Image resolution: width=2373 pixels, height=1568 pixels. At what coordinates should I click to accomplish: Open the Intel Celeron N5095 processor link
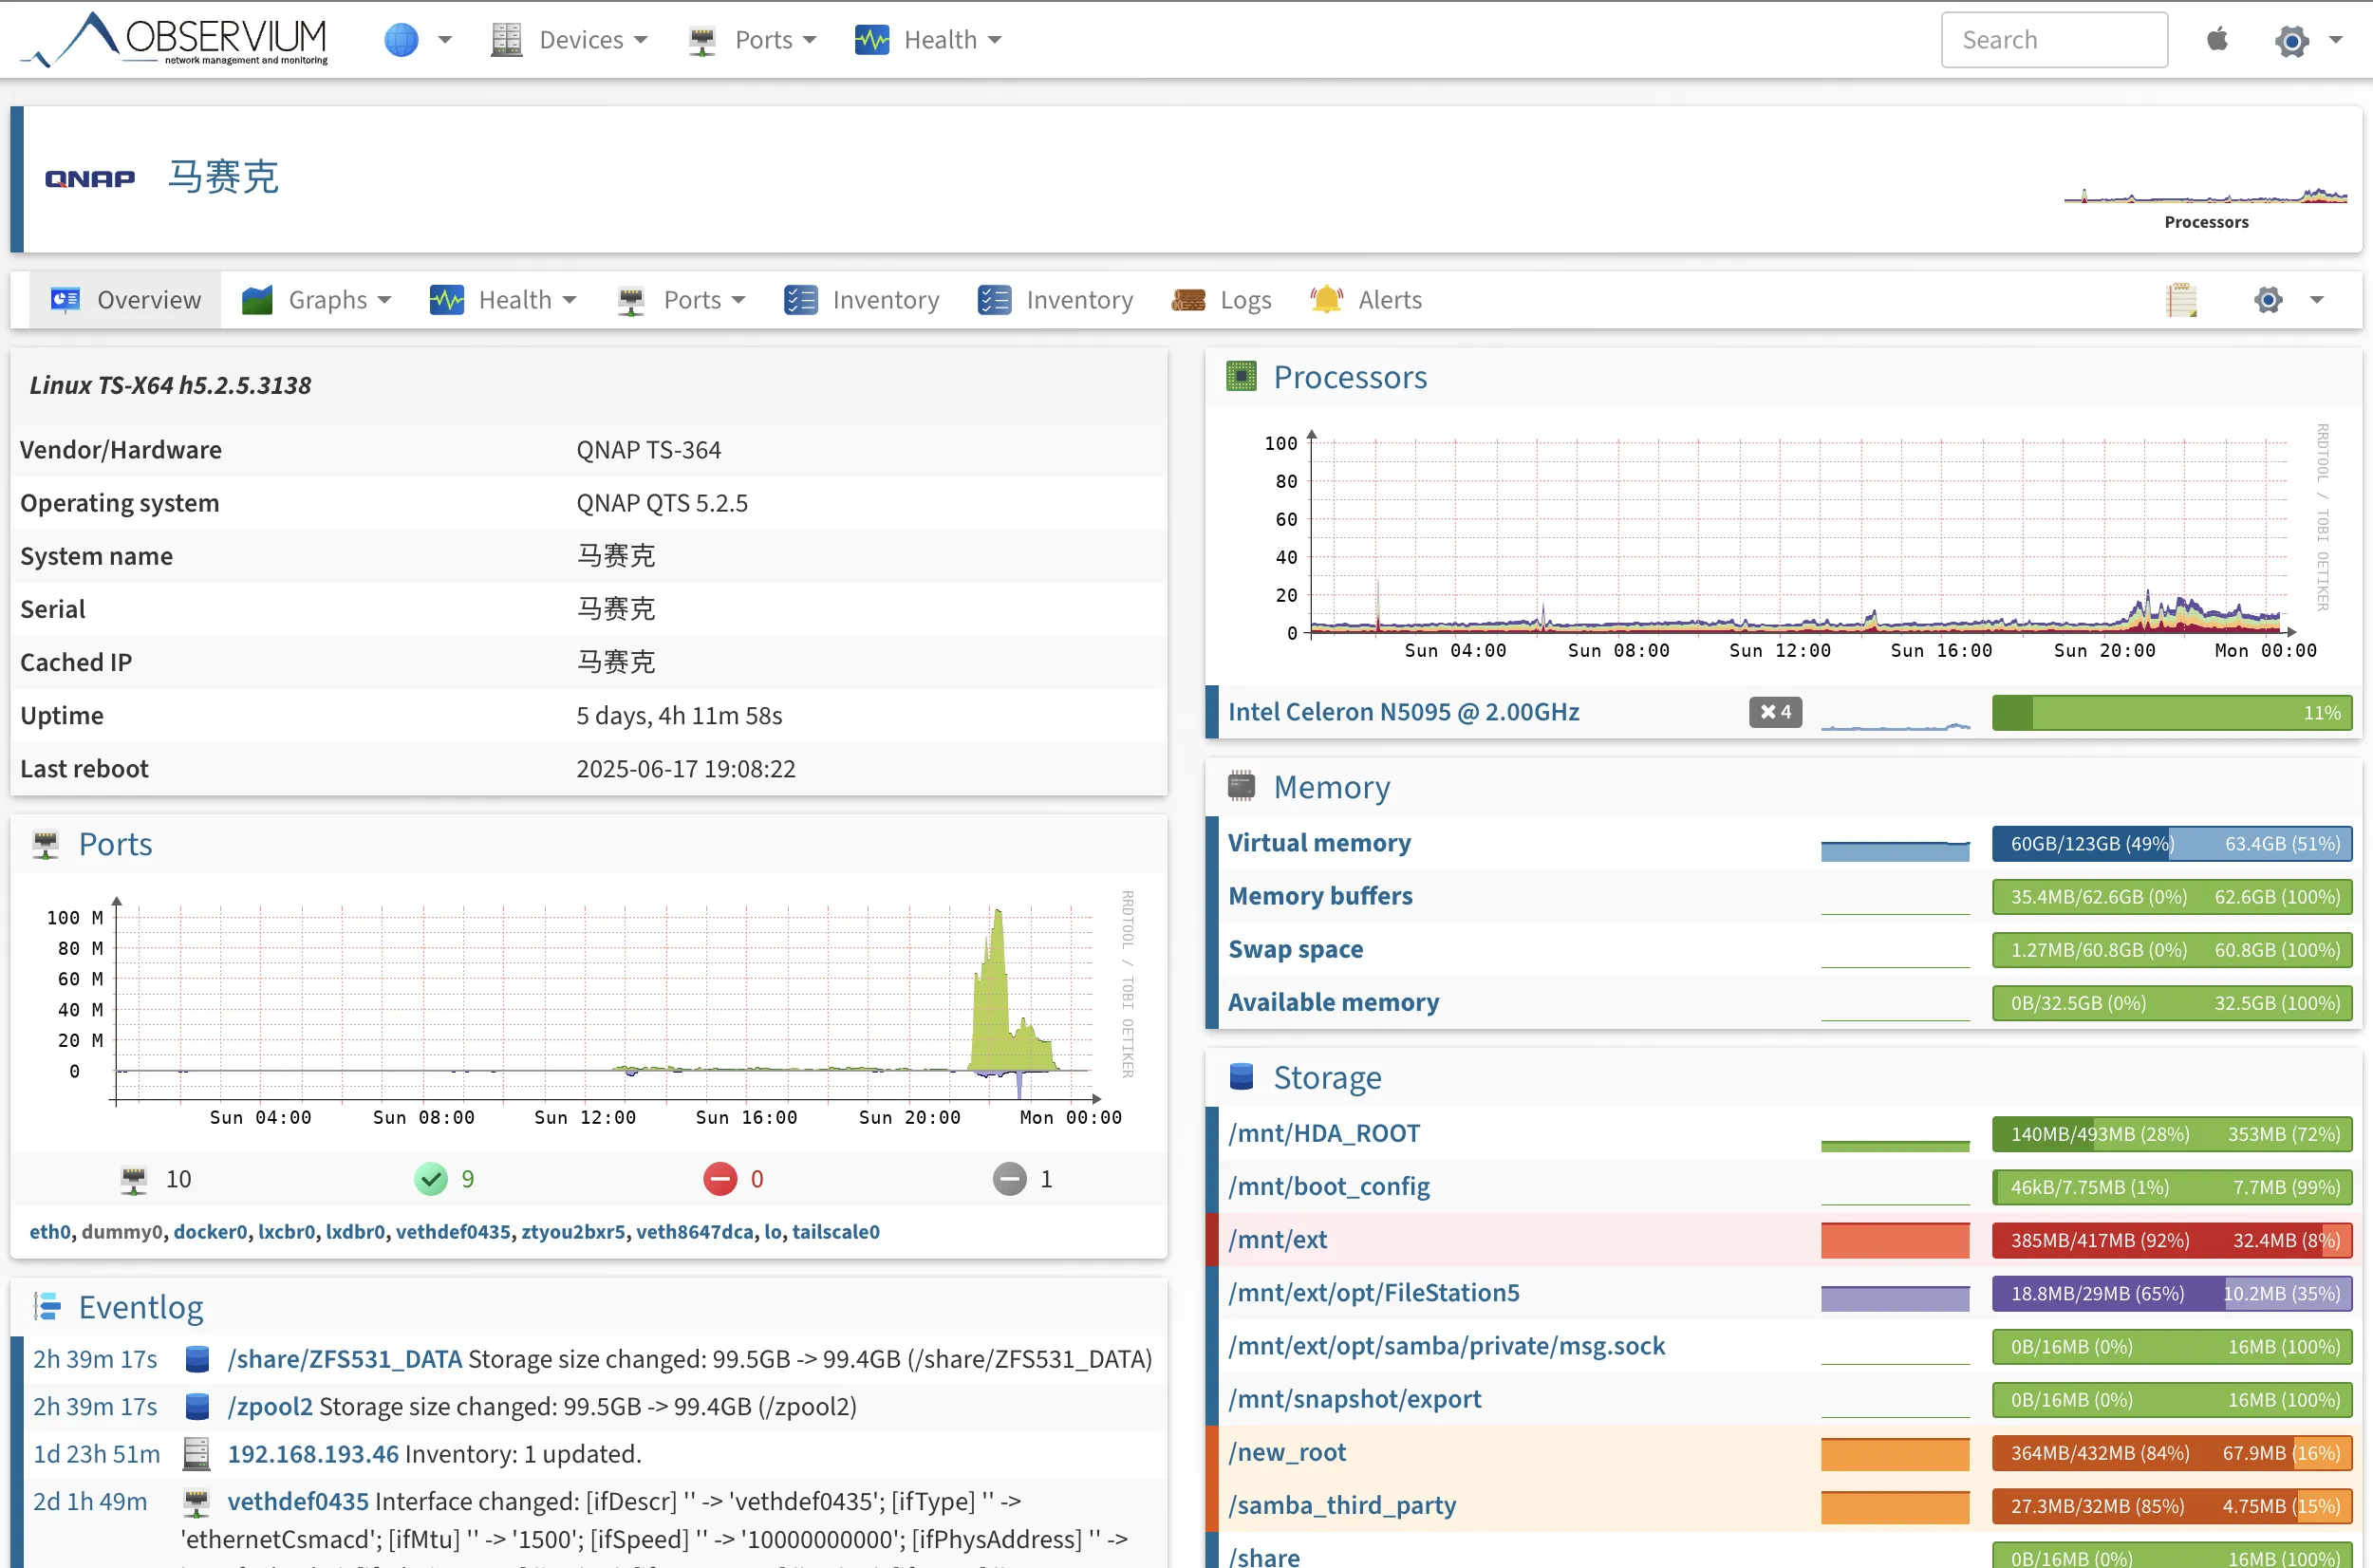(x=1404, y=711)
